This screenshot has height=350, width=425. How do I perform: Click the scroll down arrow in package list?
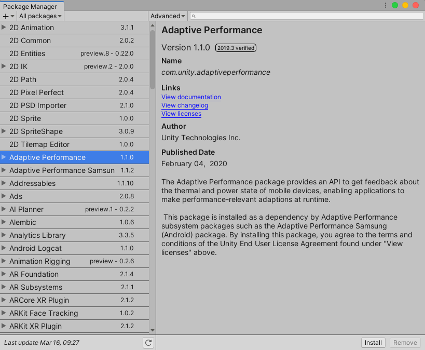click(153, 330)
